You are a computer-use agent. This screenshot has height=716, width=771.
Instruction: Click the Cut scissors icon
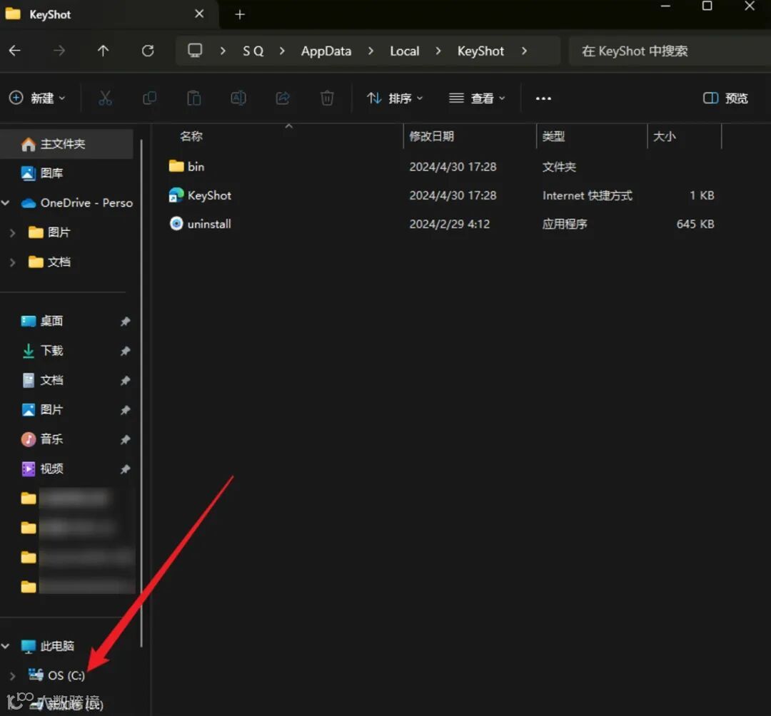point(105,98)
